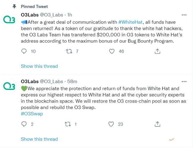Open O3Labs avatar on second tweet

[9, 86]
